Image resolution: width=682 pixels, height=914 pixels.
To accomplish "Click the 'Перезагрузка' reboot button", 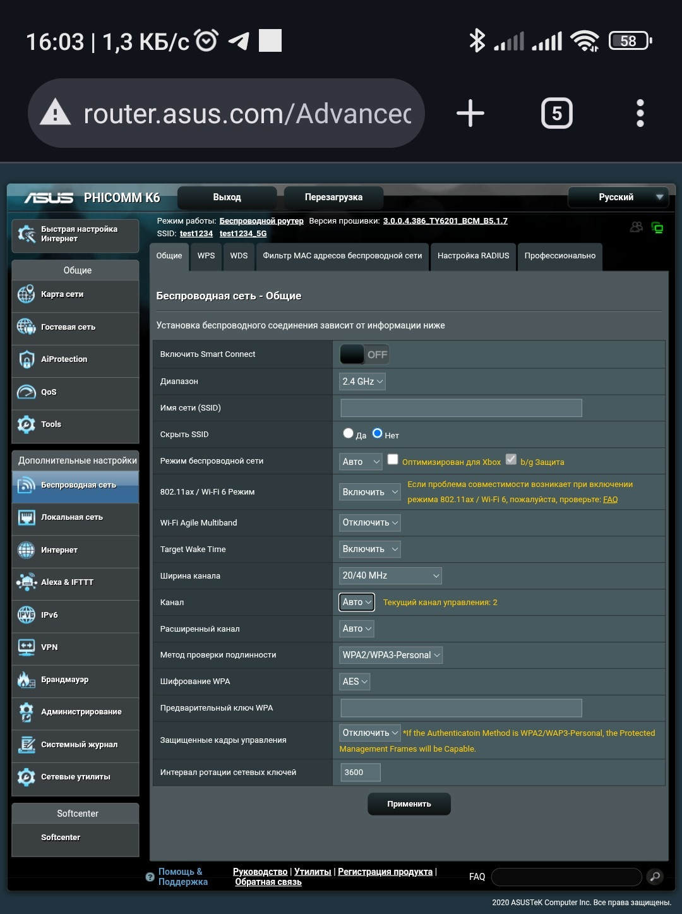I will pos(333,197).
